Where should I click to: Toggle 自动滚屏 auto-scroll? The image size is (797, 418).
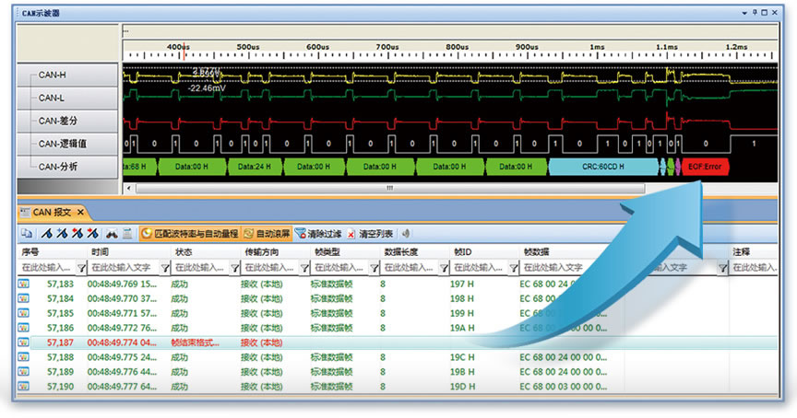pos(267,234)
